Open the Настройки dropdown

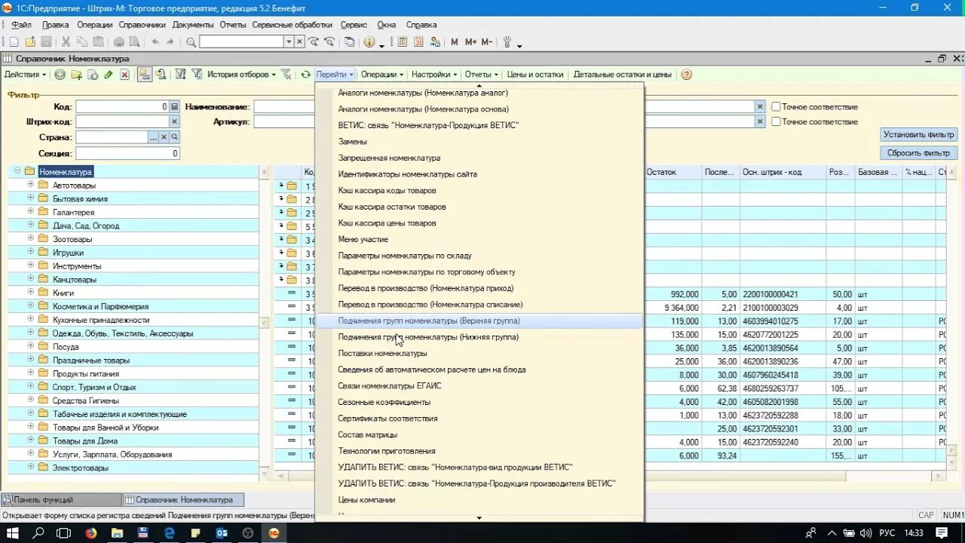tap(434, 75)
